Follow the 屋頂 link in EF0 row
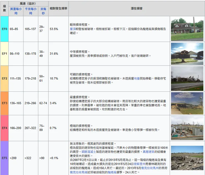205x175 pixels. (73, 29)
